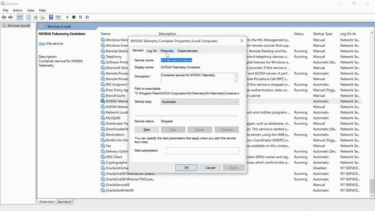The height and width of the screenshot is (211, 375).
Task: Click the gear icon beside OracleVssWriterXE
Action: 103,190
